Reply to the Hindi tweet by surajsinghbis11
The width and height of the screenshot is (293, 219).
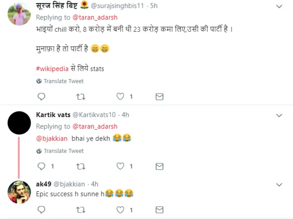41,97
